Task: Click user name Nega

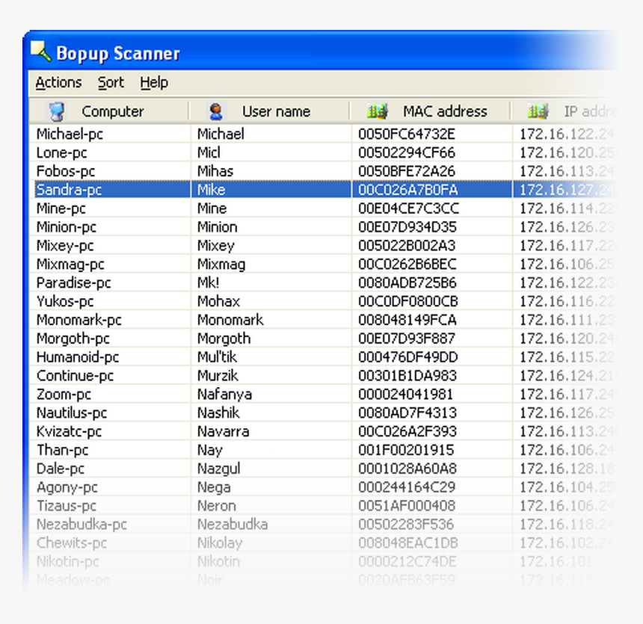Action: pyautogui.click(x=214, y=487)
